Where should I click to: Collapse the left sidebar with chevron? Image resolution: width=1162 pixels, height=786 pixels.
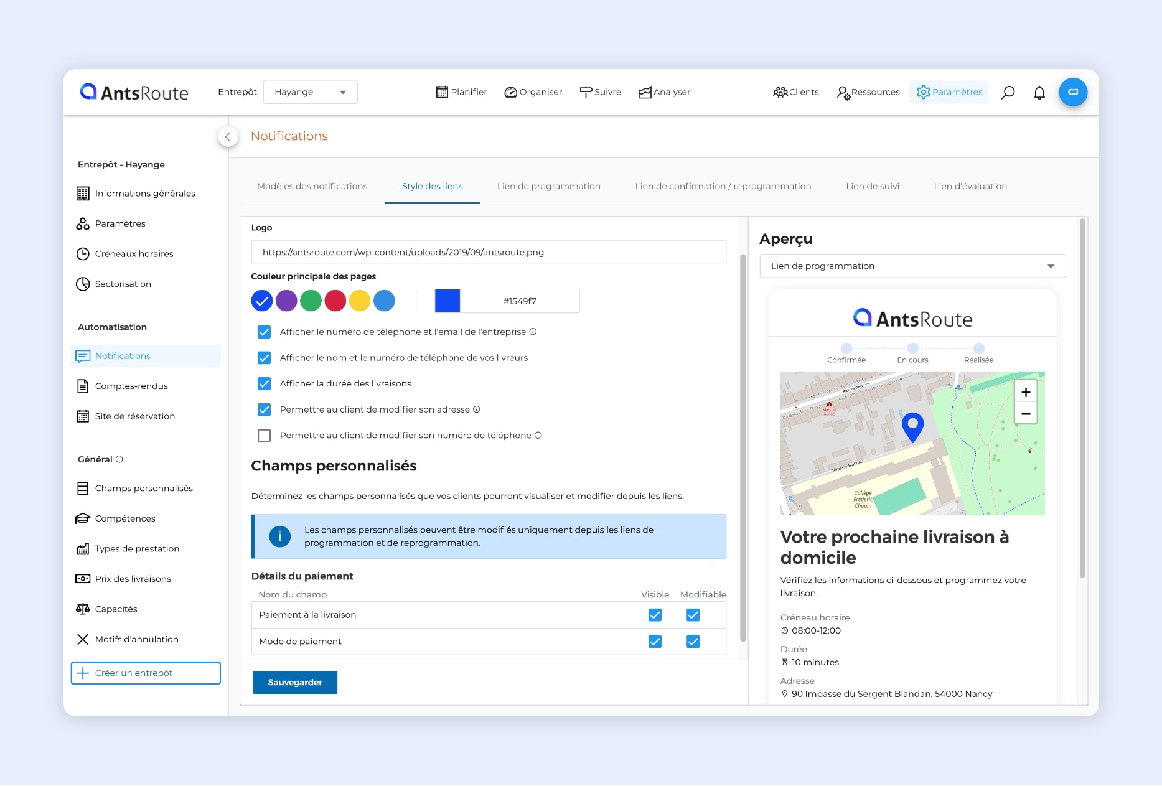(x=228, y=137)
